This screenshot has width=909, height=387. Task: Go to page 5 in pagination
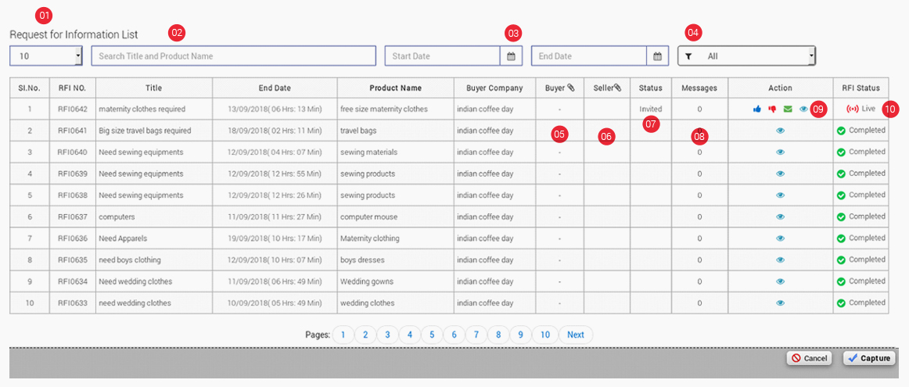(x=431, y=335)
